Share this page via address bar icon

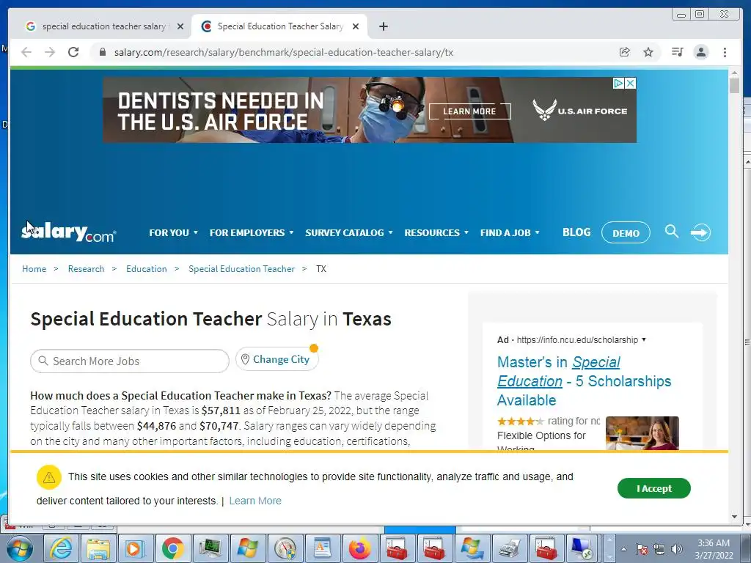625,52
